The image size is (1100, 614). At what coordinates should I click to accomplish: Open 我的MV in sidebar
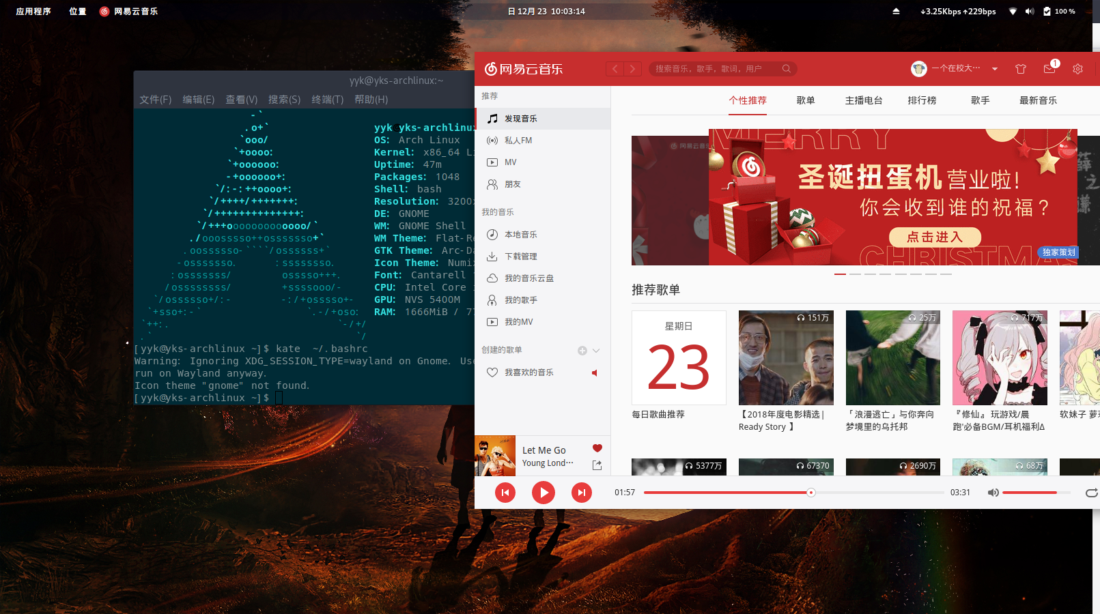[543, 322]
